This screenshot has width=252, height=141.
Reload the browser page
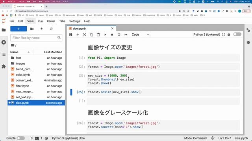pyautogui.click(x=11, y=11)
